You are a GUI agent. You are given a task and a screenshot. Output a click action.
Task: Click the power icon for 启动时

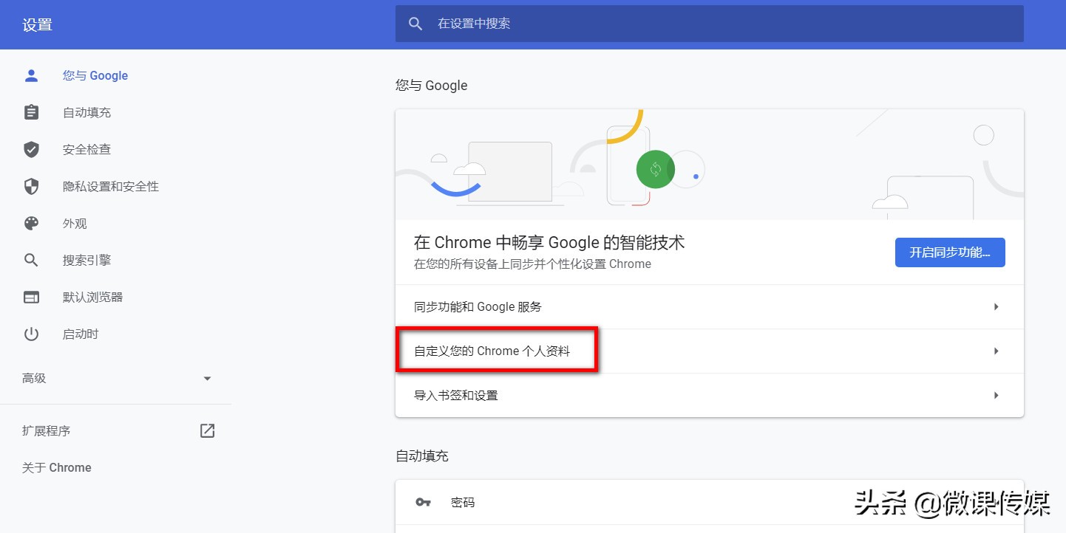pyautogui.click(x=31, y=334)
